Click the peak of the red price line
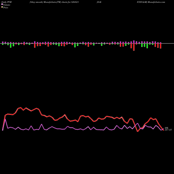 (x=21, y=108)
